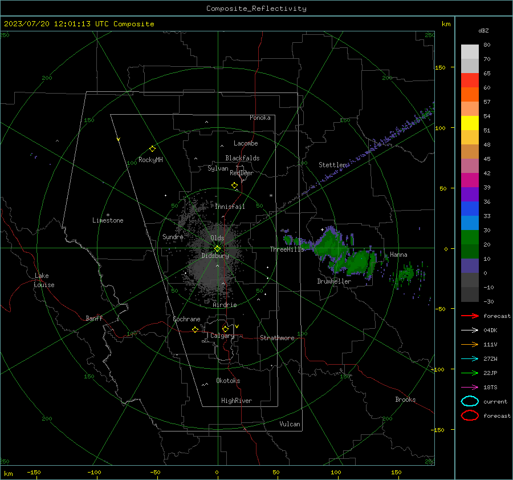Click the 20 dBZ green color swatch
Image resolution: width=513 pixels, height=480 pixels.
coord(470,237)
